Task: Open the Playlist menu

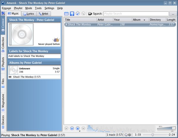Action: click(18, 8)
